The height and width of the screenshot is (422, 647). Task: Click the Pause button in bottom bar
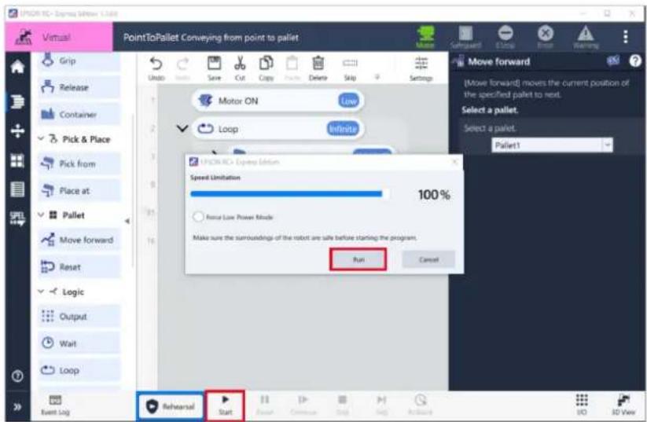coord(264,405)
